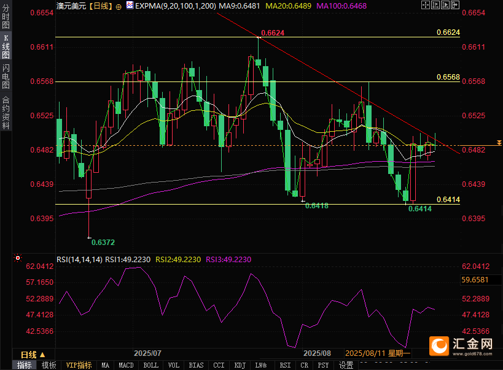This screenshot has height=370, width=503.
Task: Open 合约资料 panel in sidebar
Action: pyautogui.click(x=6, y=113)
